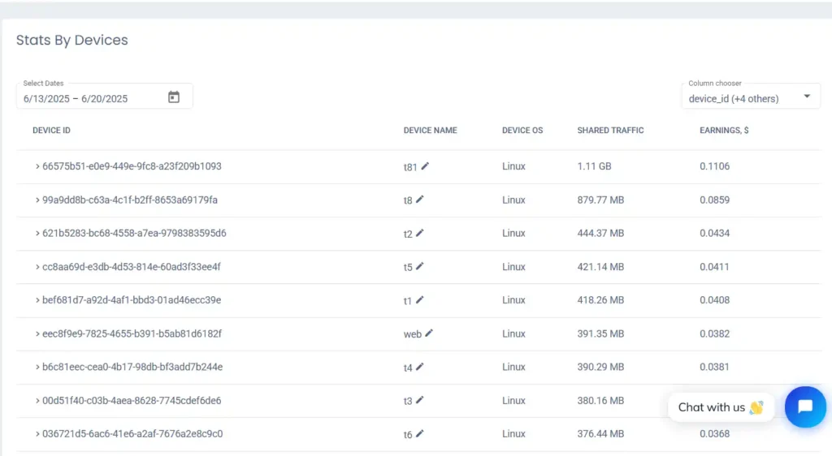Click the Select Dates input field
This screenshot has height=456, width=832.
[x=105, y=97]
